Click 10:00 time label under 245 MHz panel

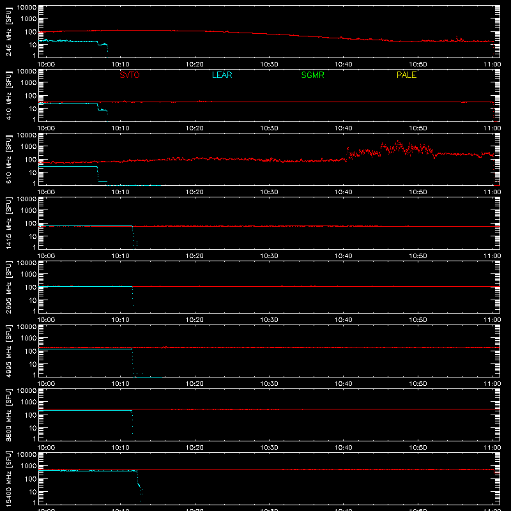coord(46,65)
